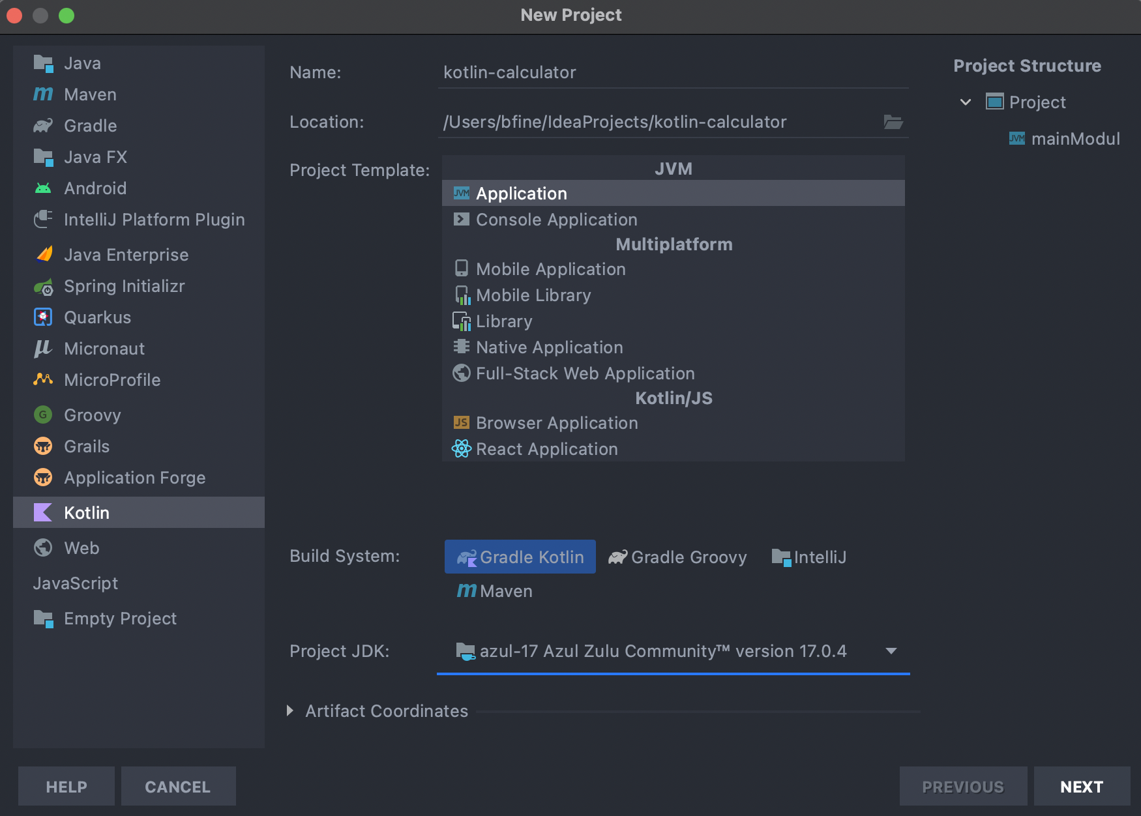Click the Mobile Library icon
This screenshot has width=1141, height=816.
point(462,295)
